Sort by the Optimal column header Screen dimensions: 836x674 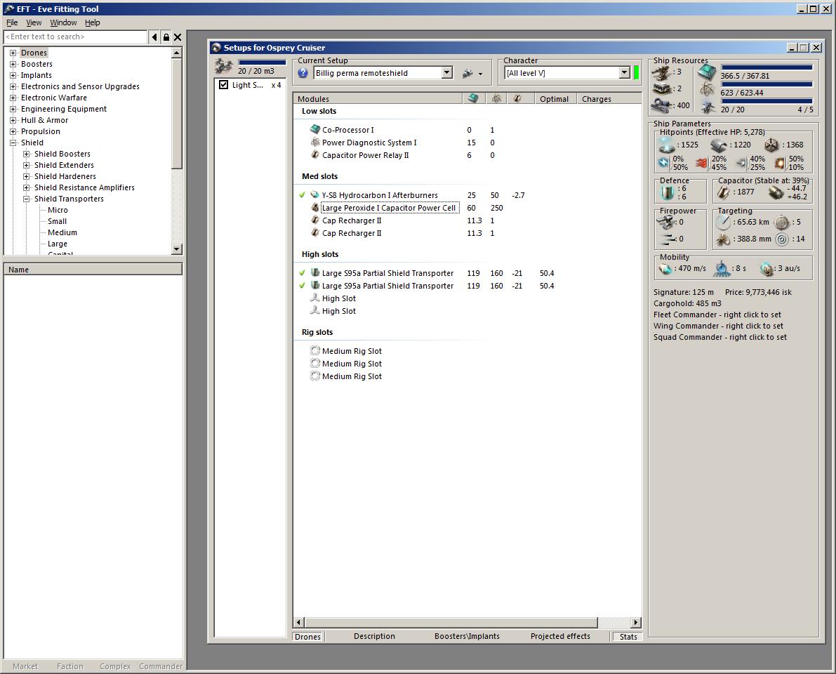click(x=555, y=99)
